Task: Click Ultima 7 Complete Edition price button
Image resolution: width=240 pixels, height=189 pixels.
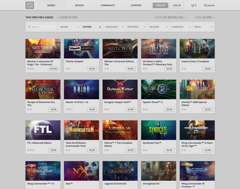Action: coord(131,150)
